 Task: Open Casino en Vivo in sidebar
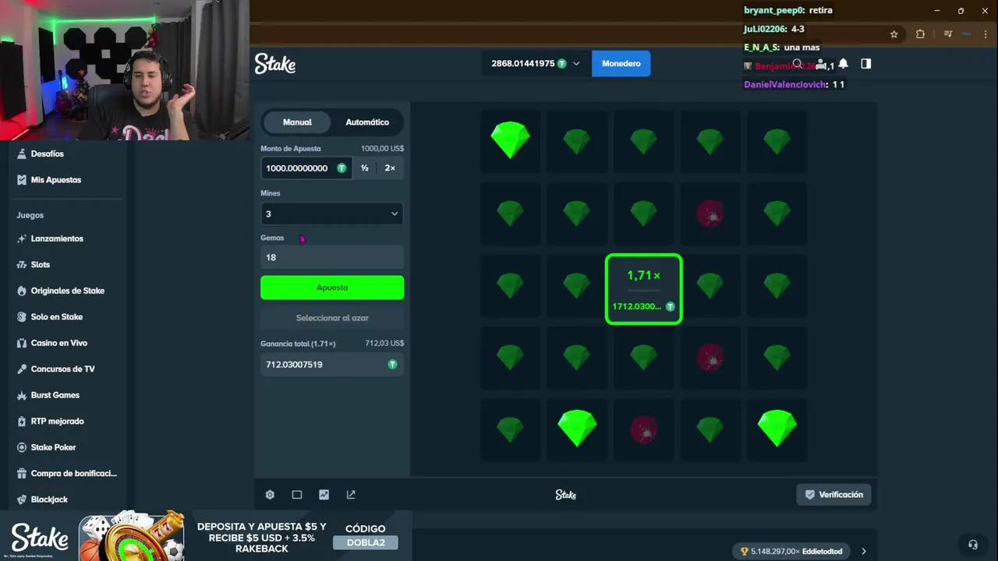58,344
